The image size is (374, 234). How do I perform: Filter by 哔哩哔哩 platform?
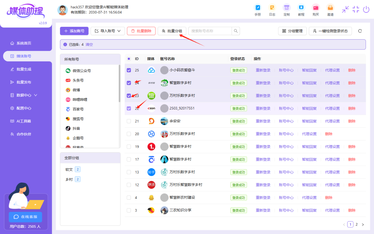(76, 100)
